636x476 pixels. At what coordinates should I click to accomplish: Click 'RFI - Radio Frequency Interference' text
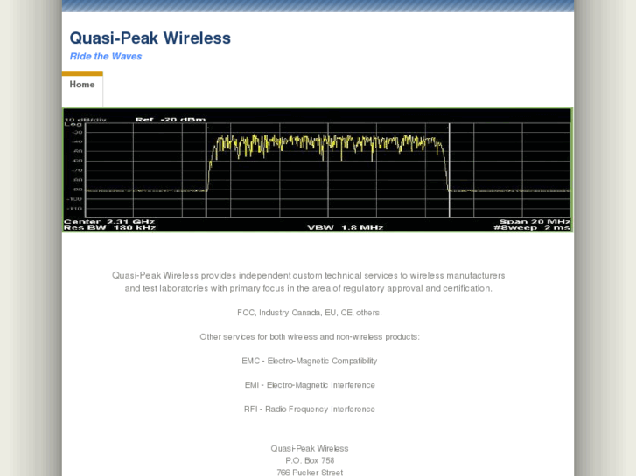pyautogui.click(x=310, y=409)
